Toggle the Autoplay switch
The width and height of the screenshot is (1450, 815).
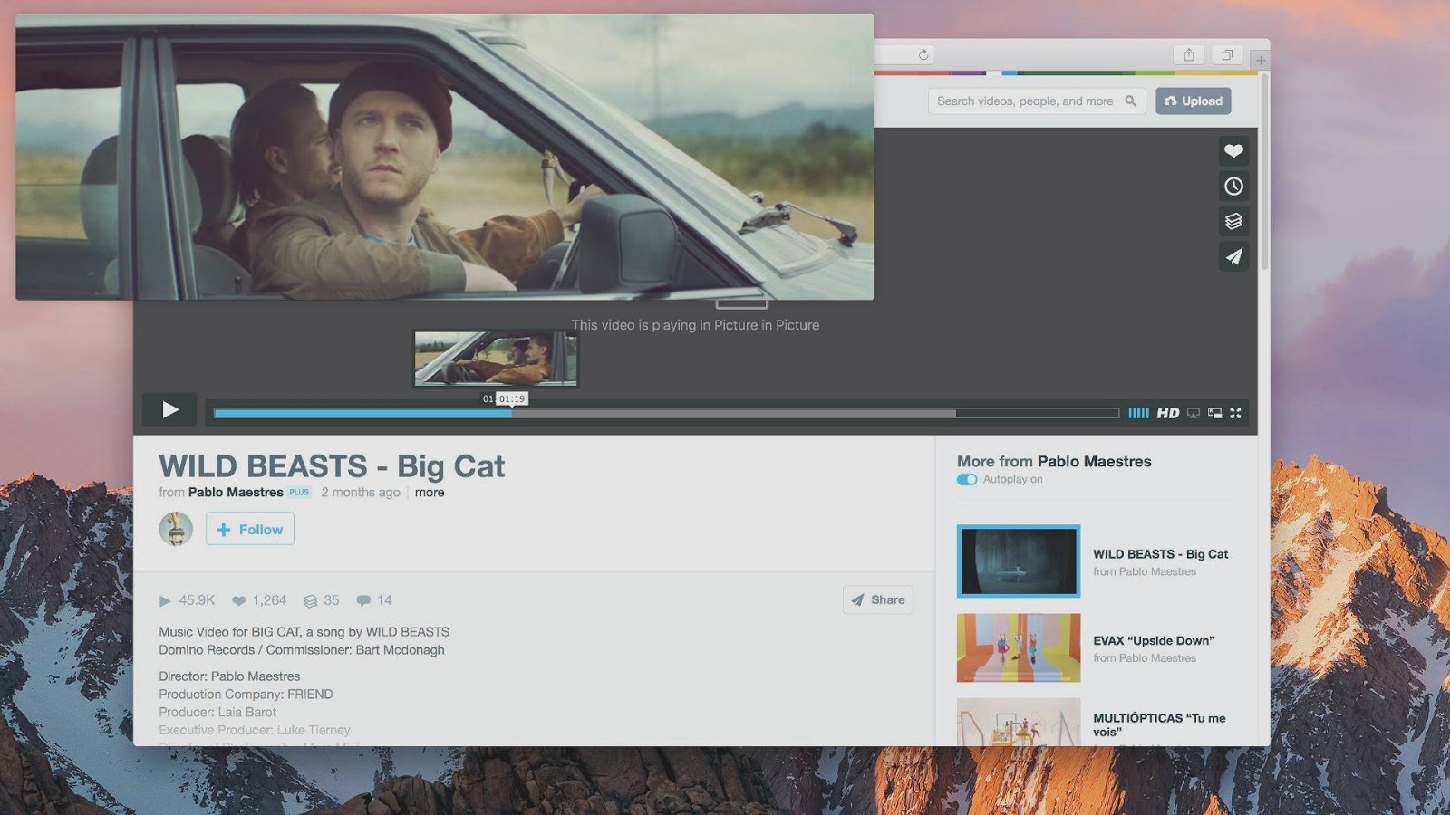pos(967,480)
